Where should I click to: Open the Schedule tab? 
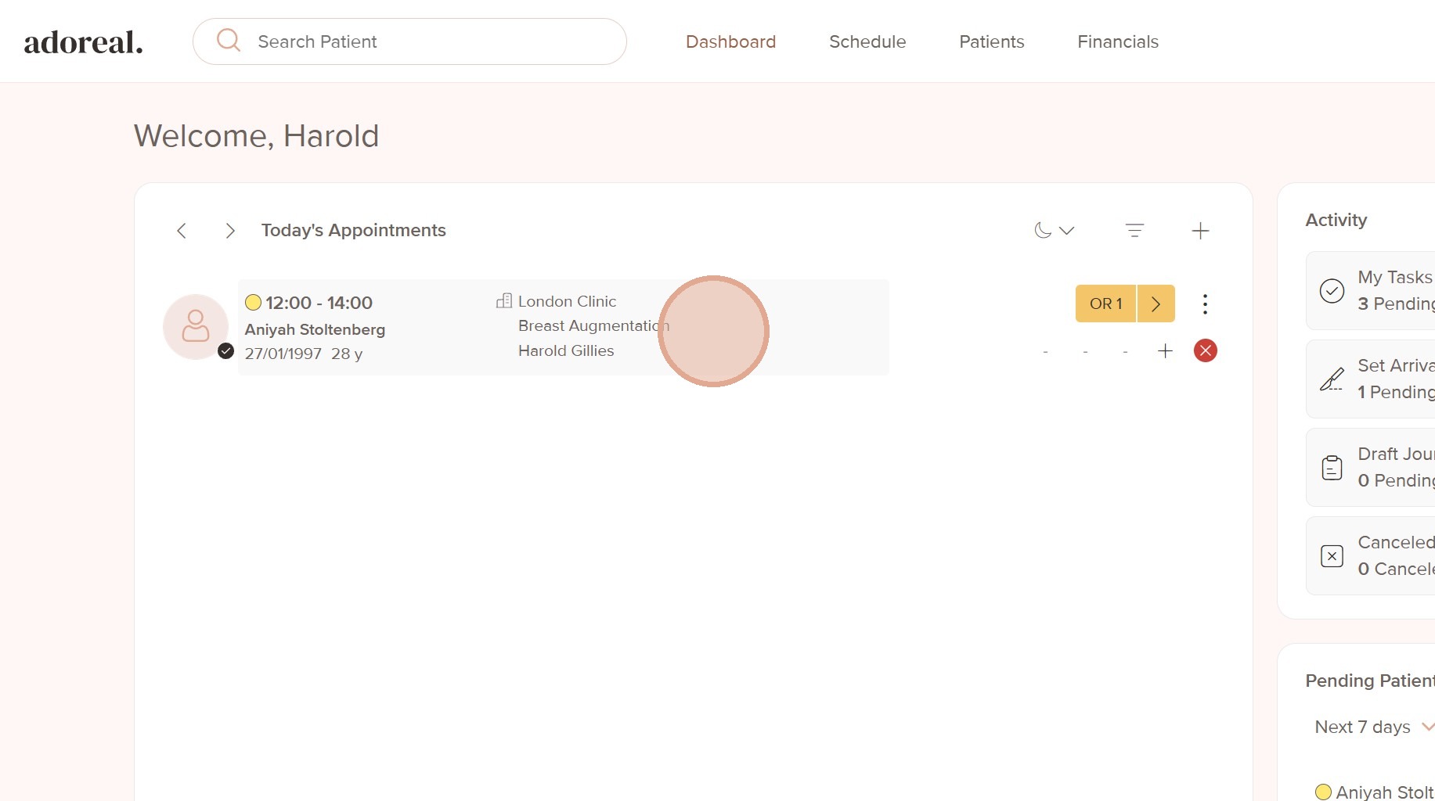(x=867, y=41)
